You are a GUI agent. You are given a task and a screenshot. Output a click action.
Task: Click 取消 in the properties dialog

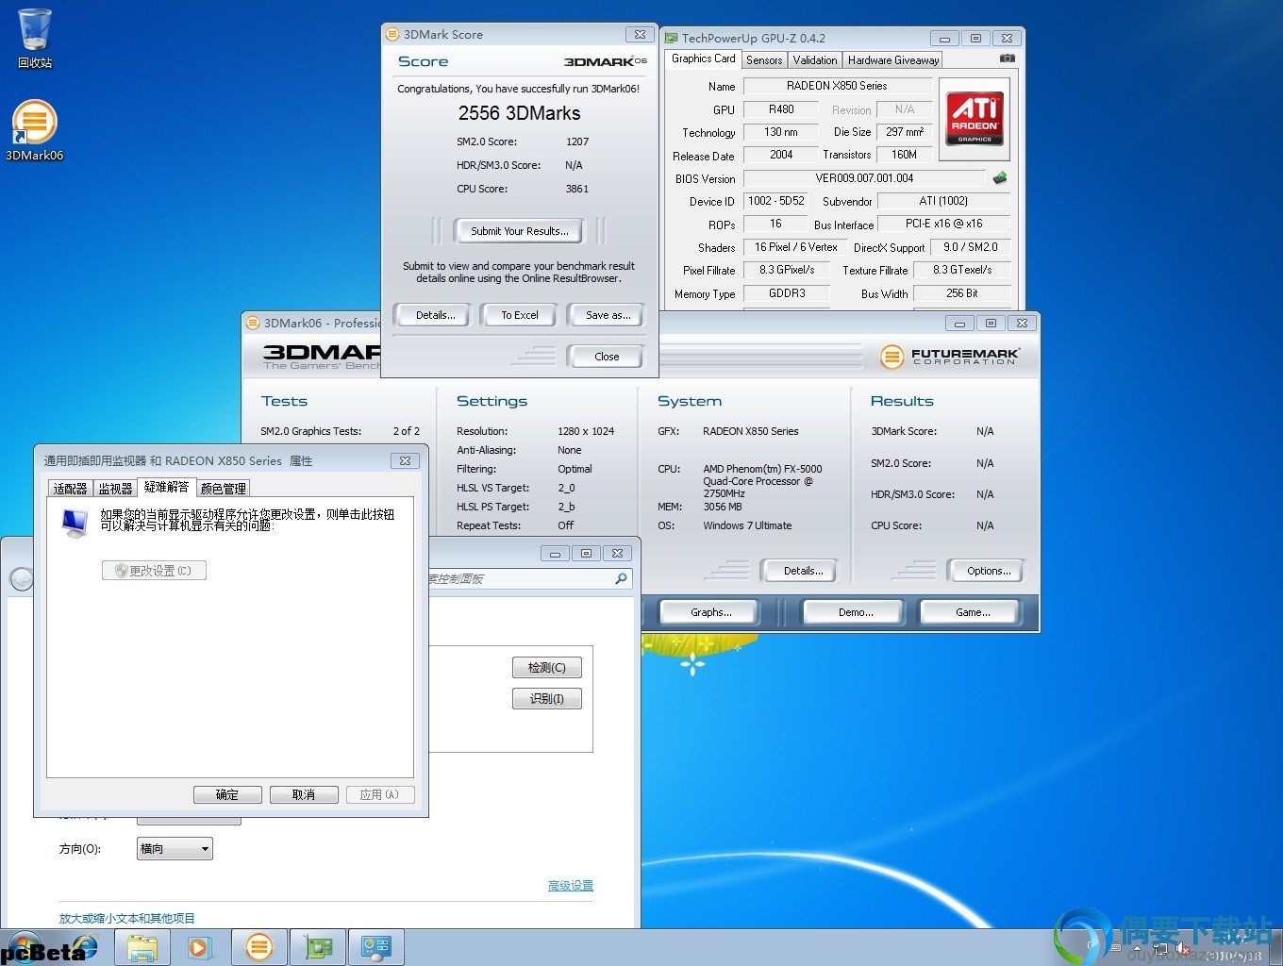(304, 794)
